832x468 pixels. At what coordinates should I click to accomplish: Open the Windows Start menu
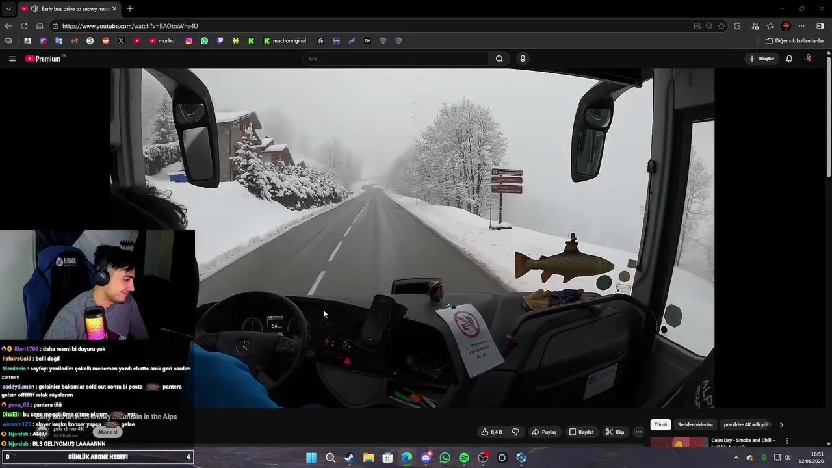311,458
